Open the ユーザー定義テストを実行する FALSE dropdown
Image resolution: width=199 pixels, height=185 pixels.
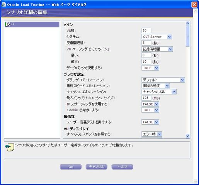pyautogui.click(x=150, y=122)
